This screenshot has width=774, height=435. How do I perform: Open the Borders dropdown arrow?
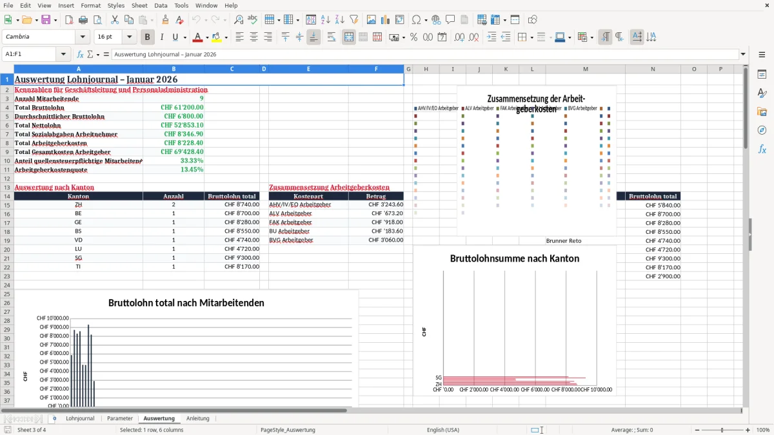[533, 37]
